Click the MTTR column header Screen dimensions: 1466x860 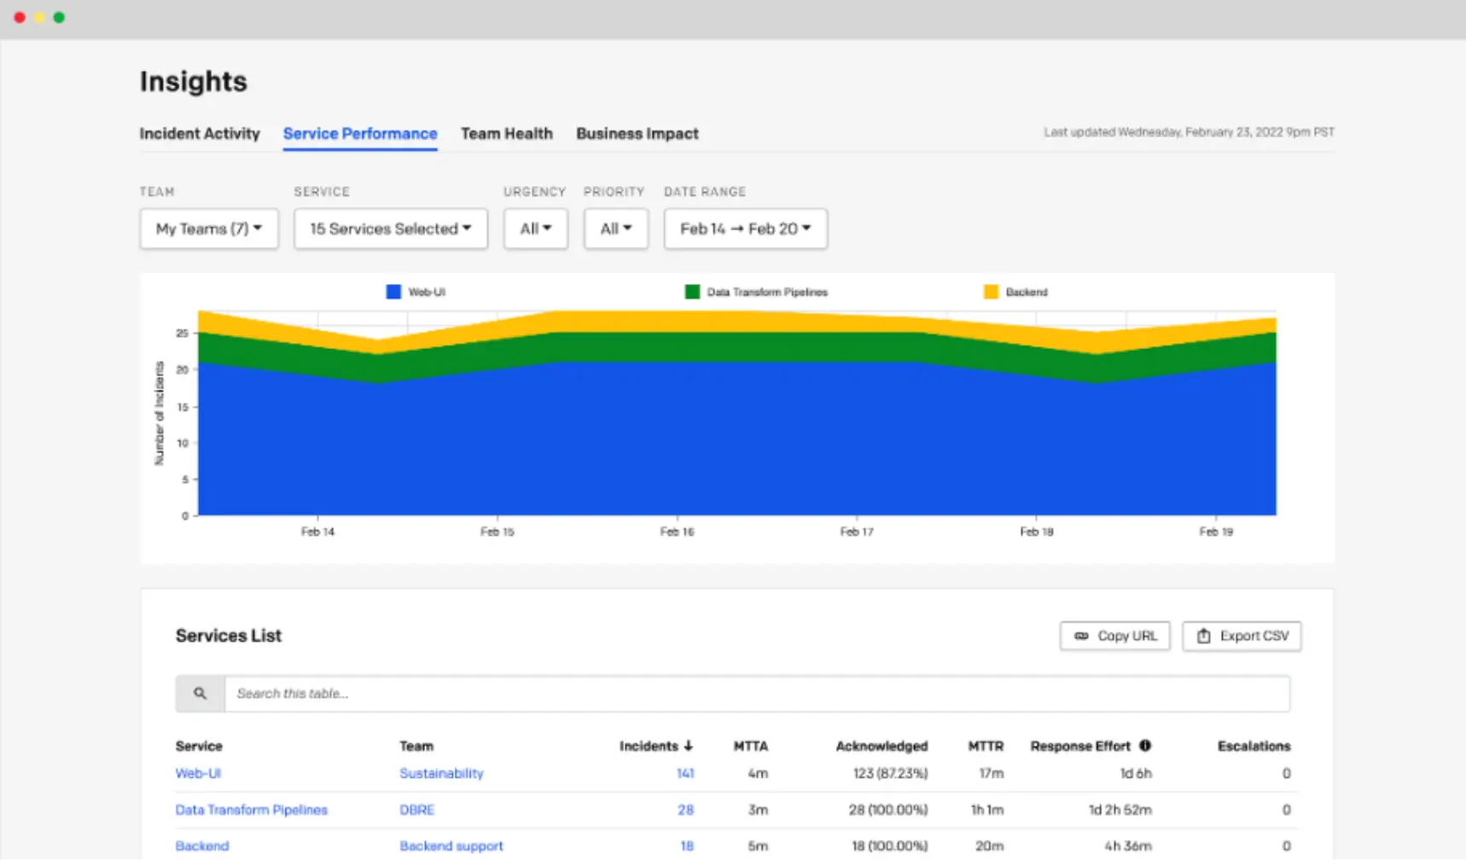tap(986, 746)
